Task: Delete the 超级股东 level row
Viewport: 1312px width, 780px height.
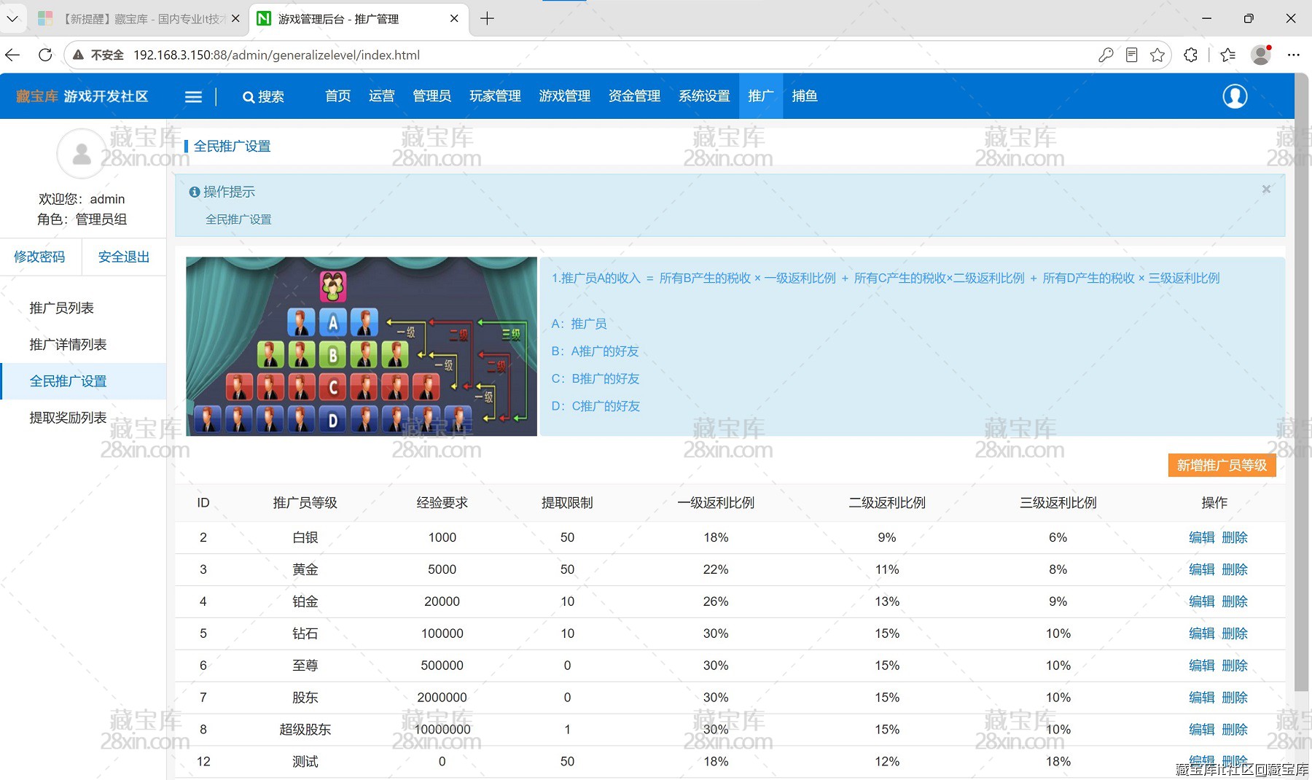Action: coord(1235,730)
